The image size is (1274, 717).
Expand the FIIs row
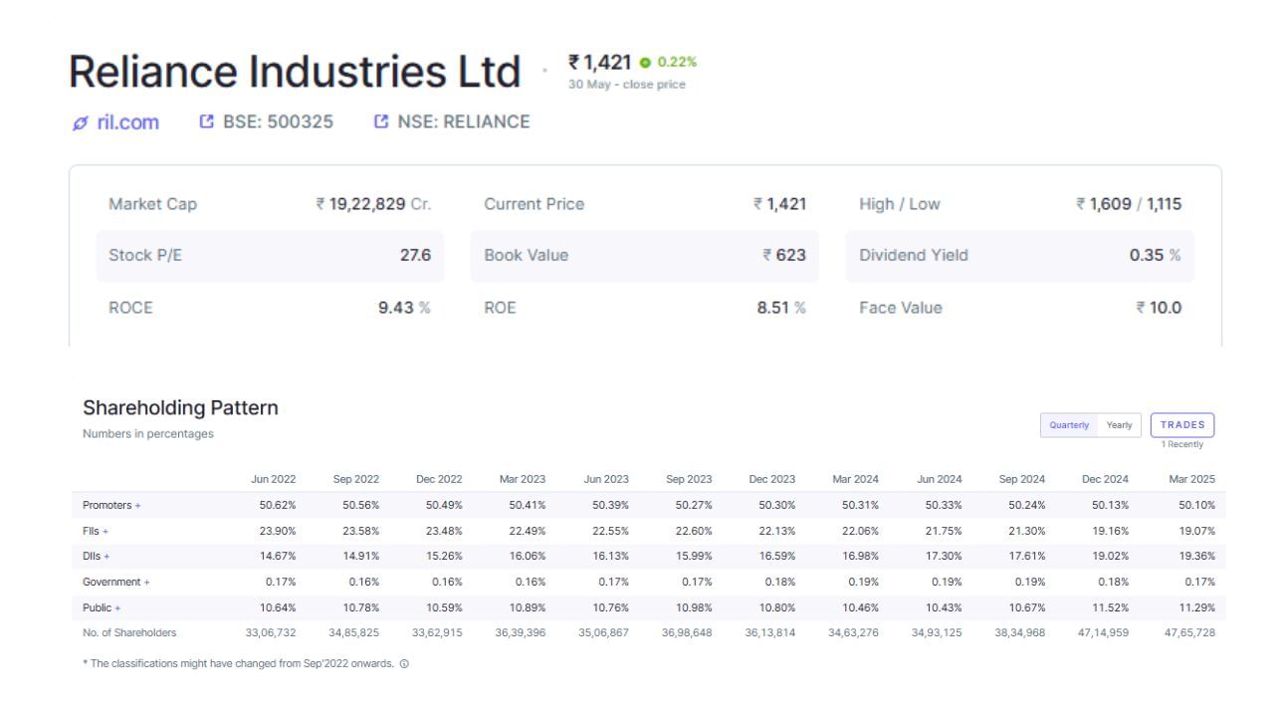pos(97,531)
